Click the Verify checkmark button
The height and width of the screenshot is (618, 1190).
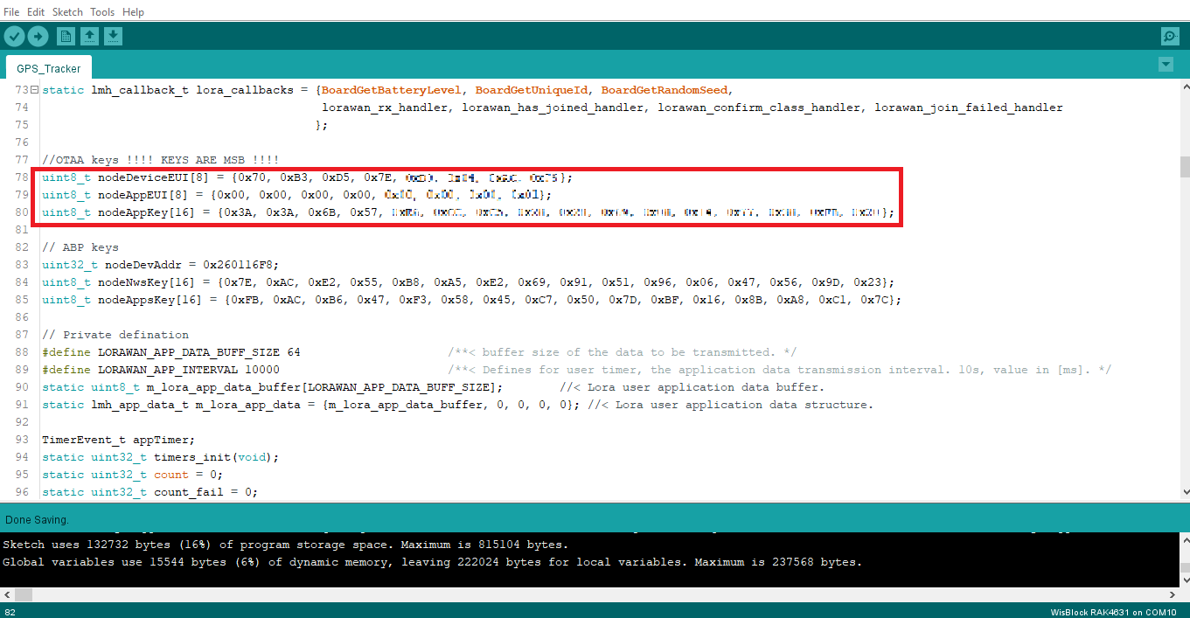point(15,36)
